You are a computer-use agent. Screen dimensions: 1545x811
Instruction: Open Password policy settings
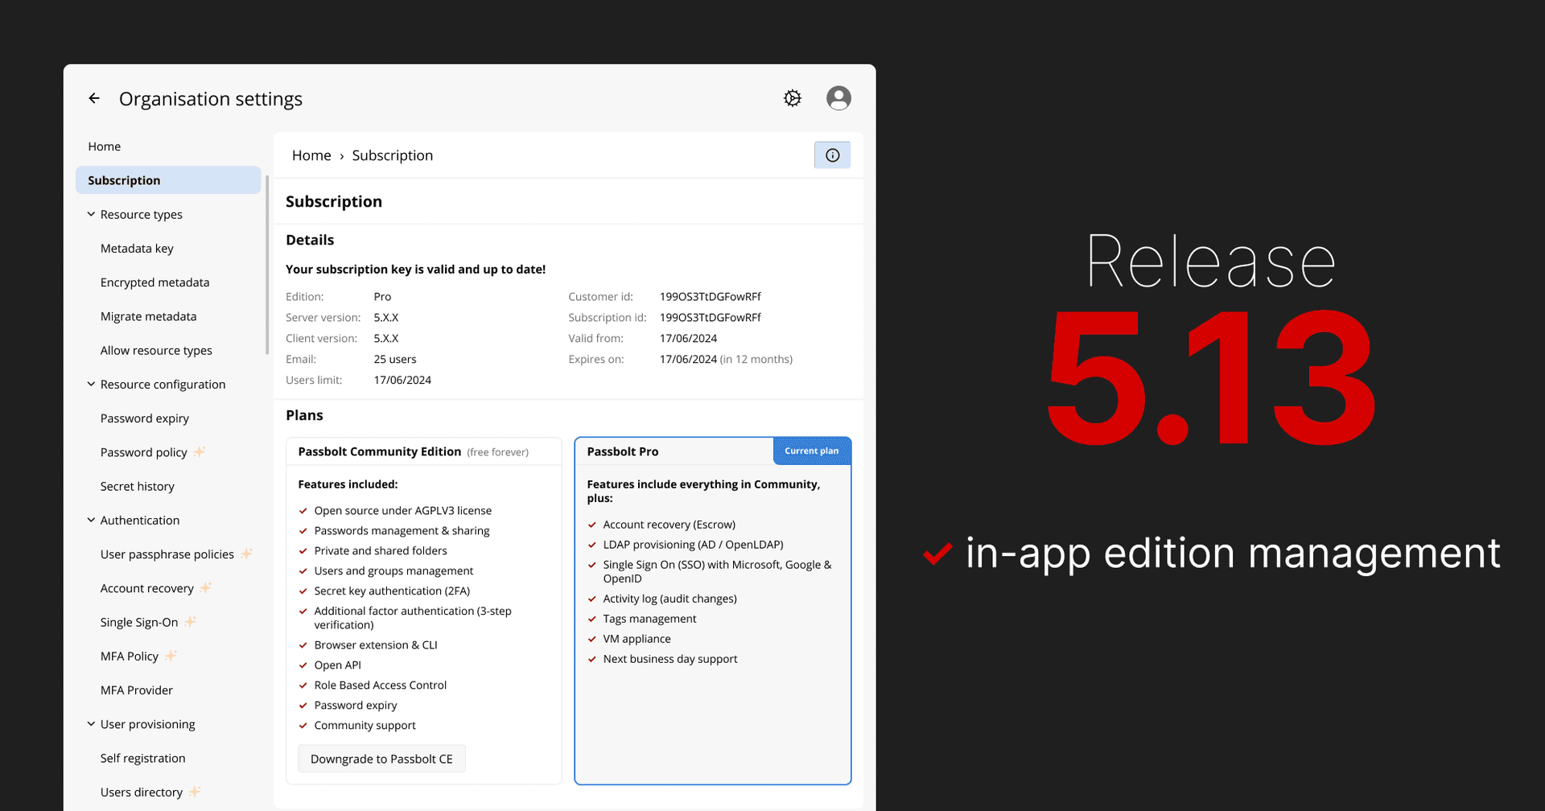pyautogui.click(x=144, y=452)
